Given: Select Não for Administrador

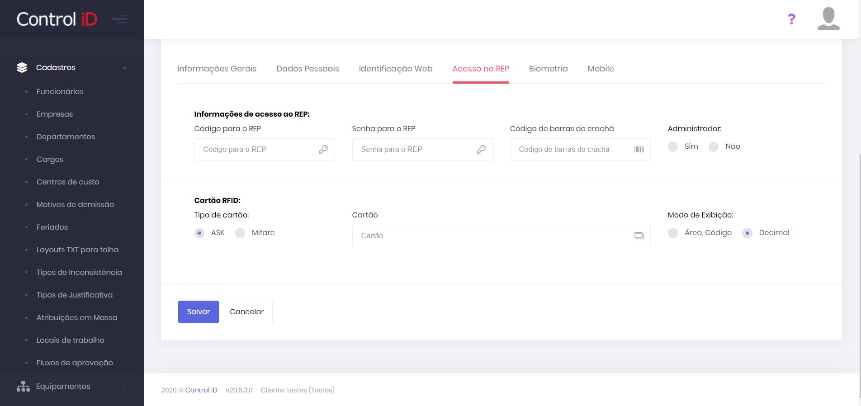Looking at the screenshot, I should [714, 147].
